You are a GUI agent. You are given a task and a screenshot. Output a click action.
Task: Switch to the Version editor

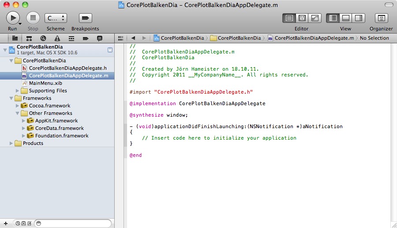315,18
